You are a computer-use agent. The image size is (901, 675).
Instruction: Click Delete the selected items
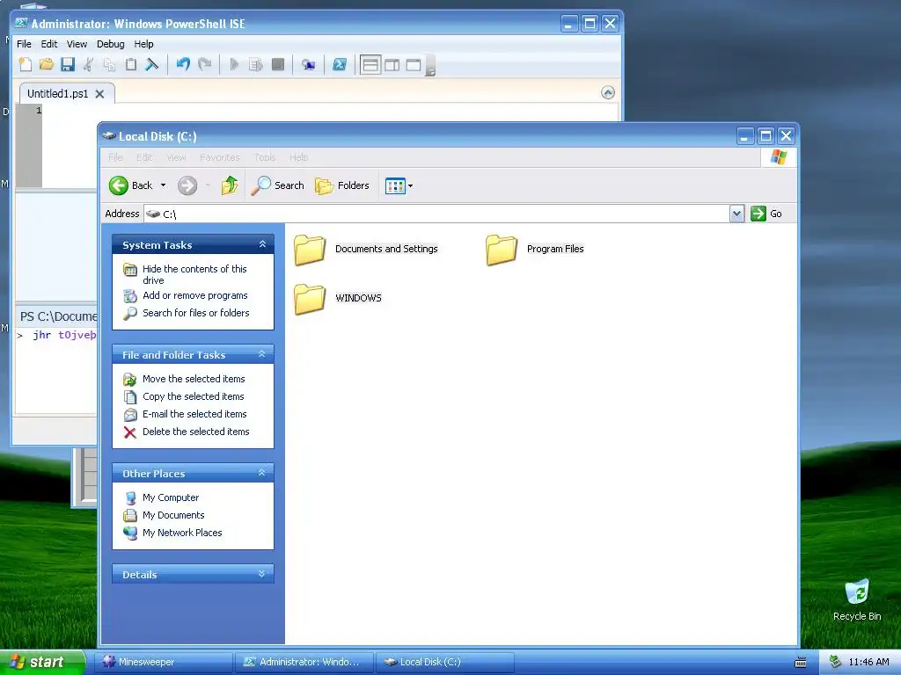pos(196,432)
